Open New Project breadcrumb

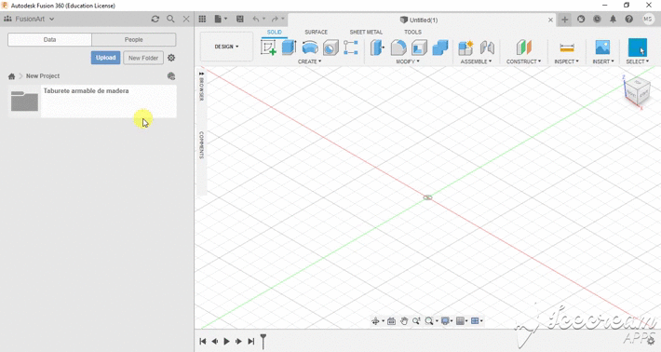(x=43, y=76)
